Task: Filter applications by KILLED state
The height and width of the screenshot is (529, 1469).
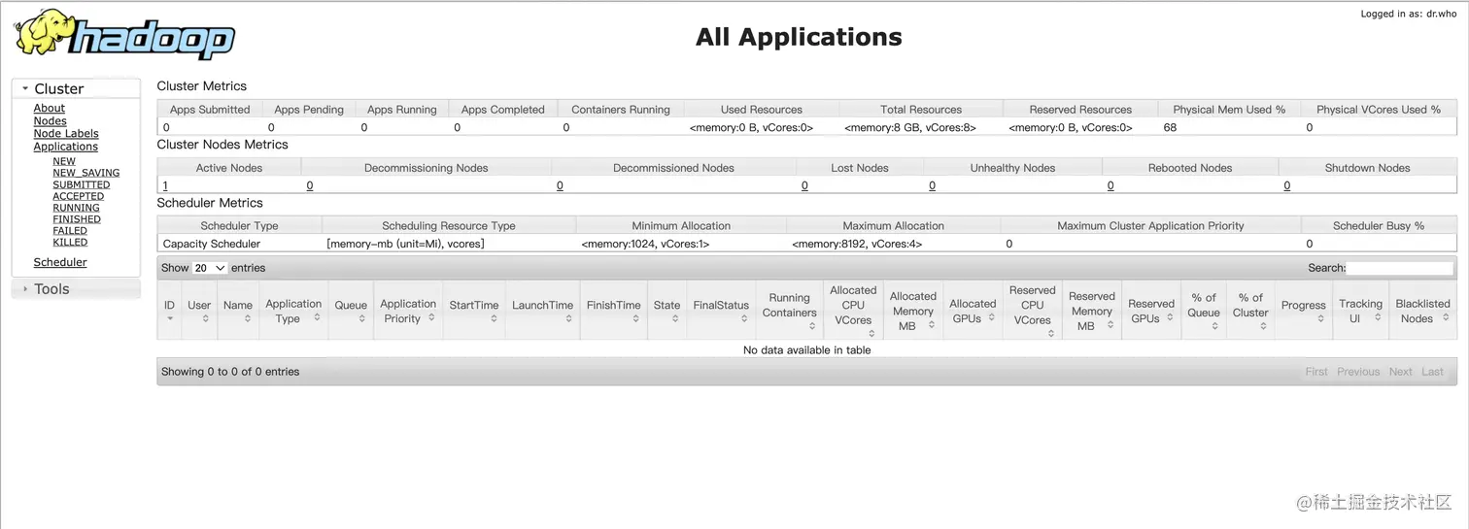Action: coord(70,243)
